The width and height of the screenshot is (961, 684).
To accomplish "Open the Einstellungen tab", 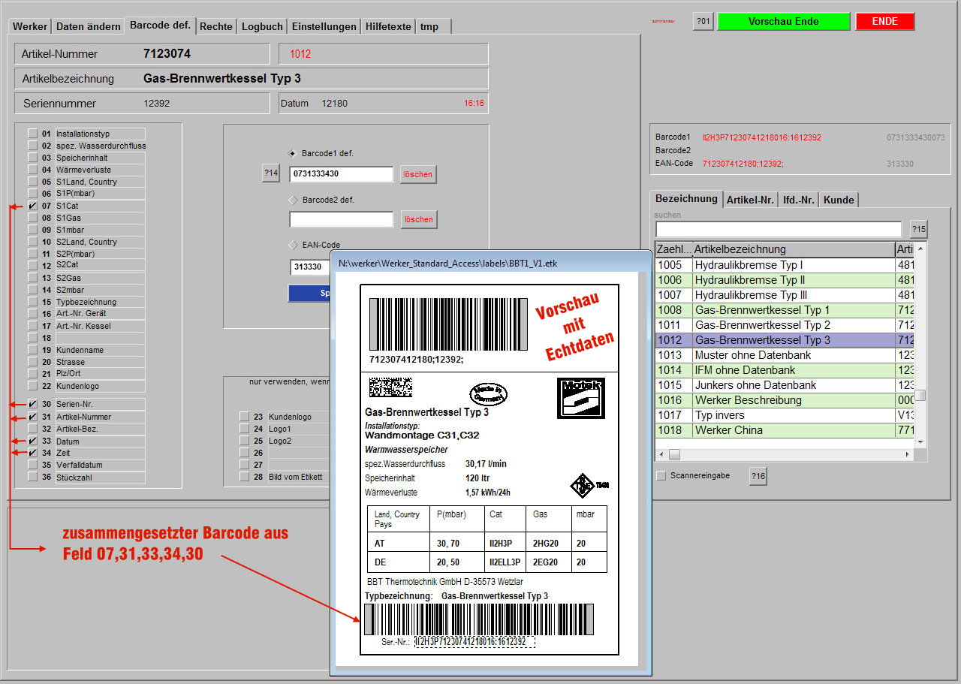I will [324, 26].
